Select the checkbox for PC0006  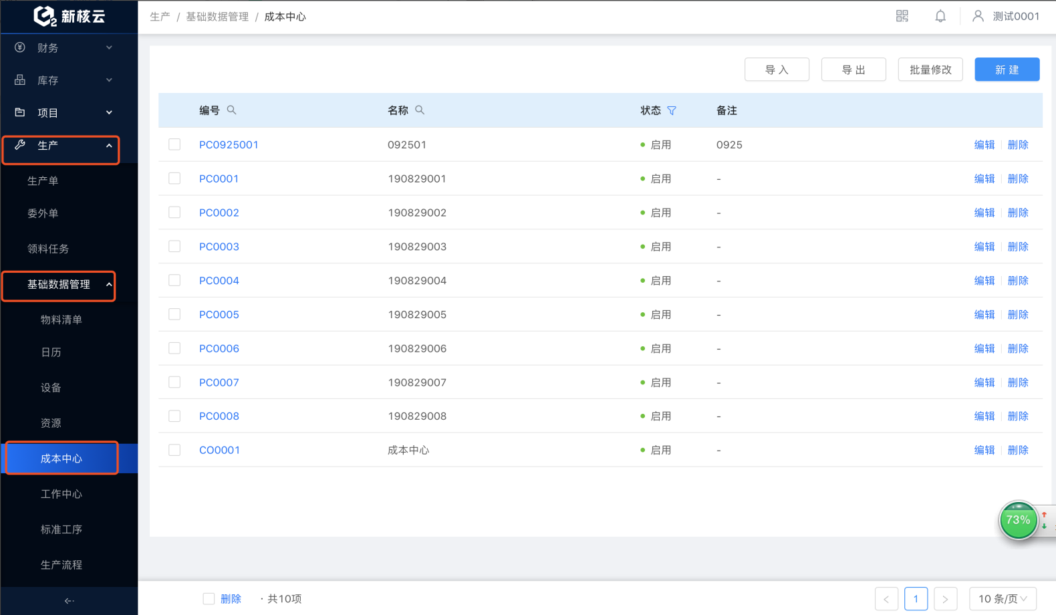point(174,348)
